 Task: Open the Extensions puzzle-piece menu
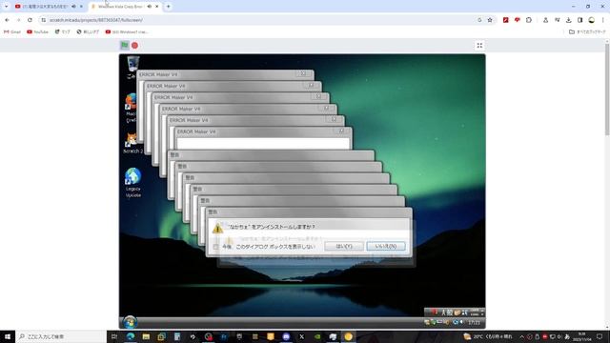click(529, 20)
